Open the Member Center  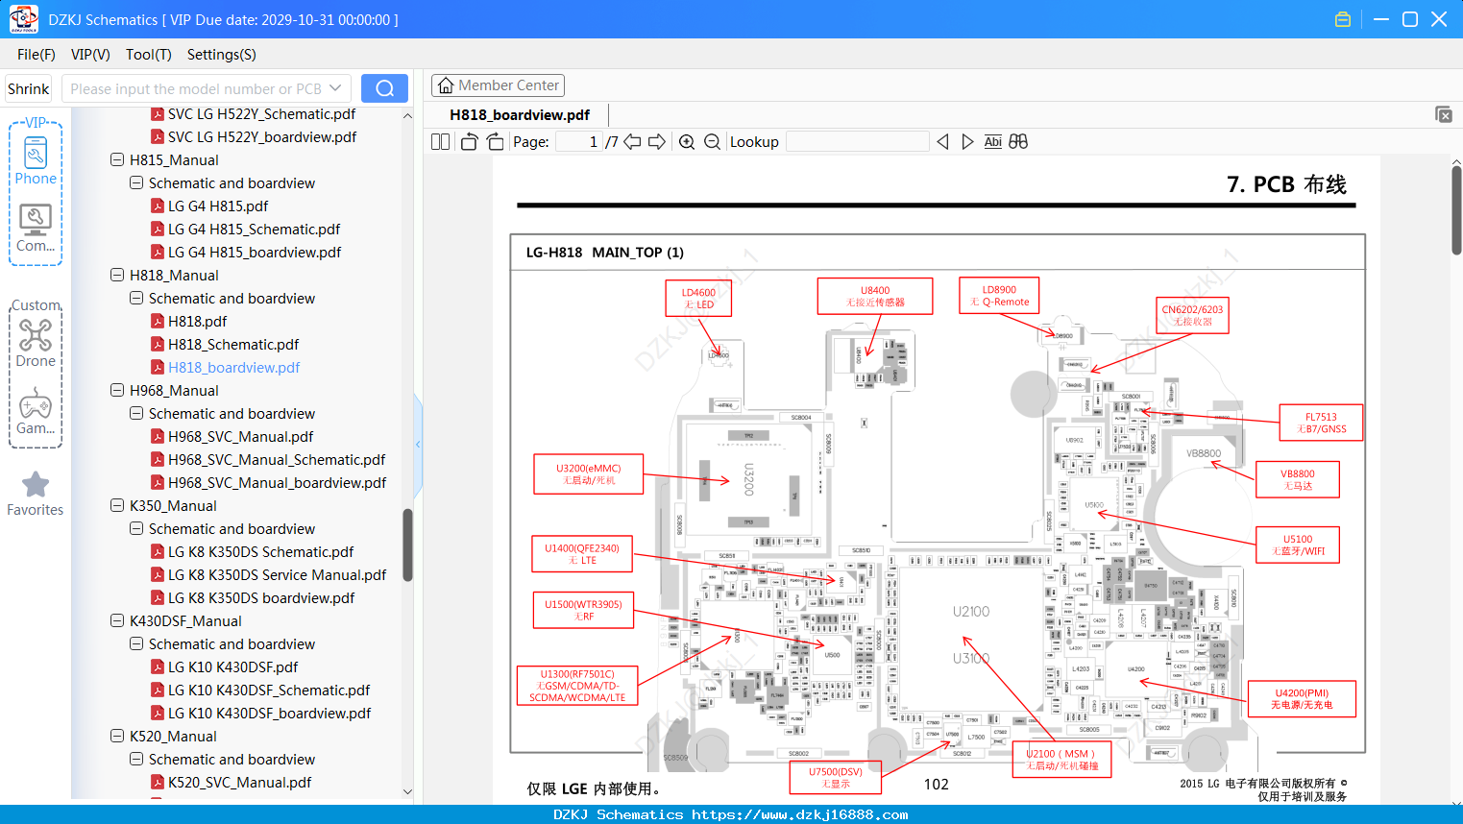[498, 85]
